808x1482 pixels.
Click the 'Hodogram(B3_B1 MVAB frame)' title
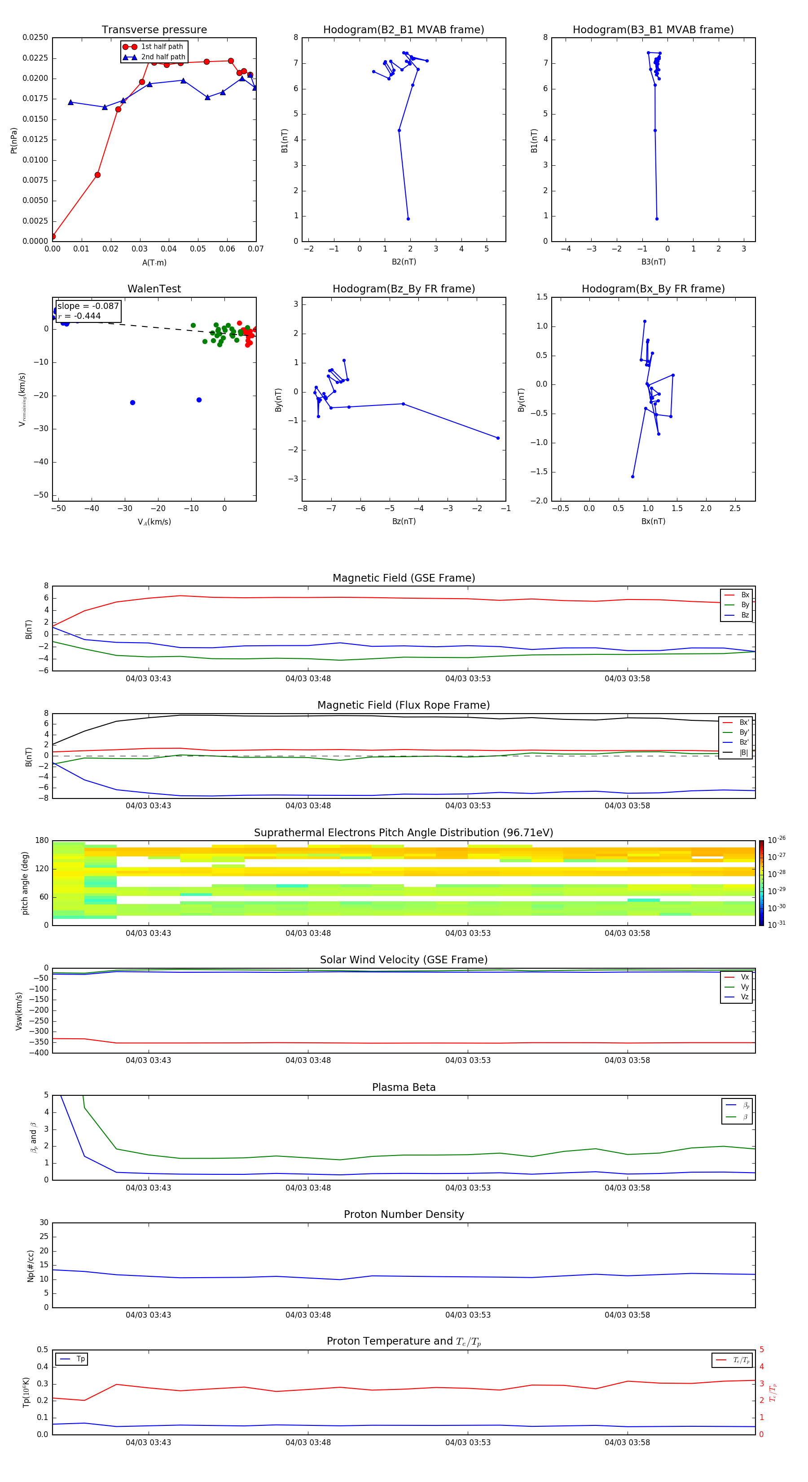coord(653,30)
